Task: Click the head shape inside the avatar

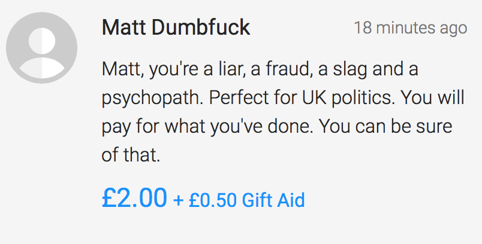Action: click(42, 41)
